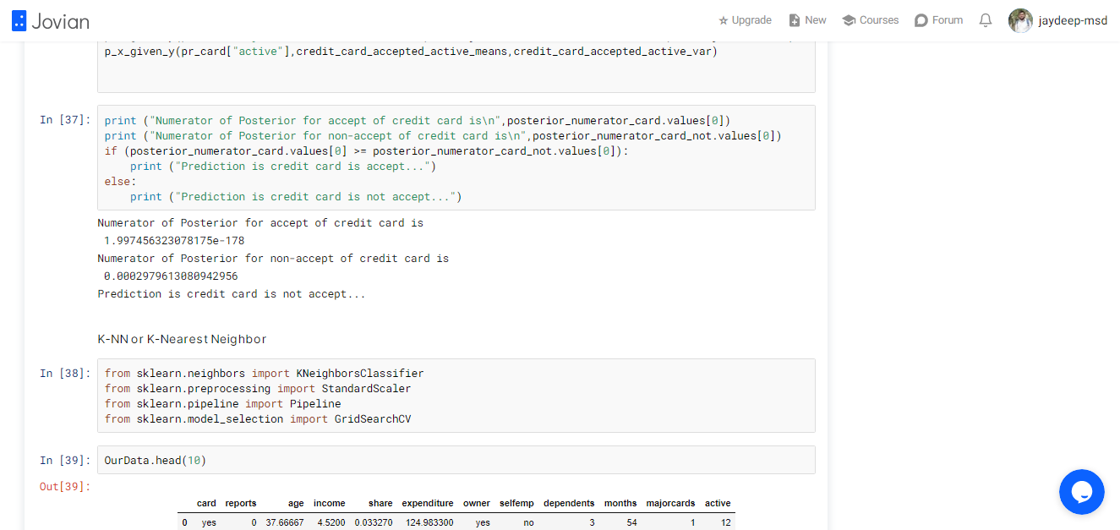
Task: Click the 'expenditure' column header
Action: pyautogui.click(x=428, y=503)
